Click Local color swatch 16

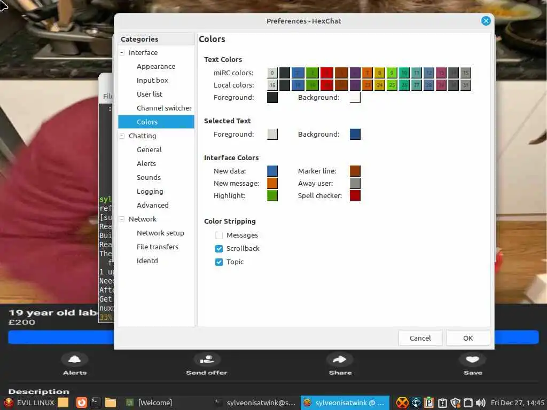tap(272, 85)
